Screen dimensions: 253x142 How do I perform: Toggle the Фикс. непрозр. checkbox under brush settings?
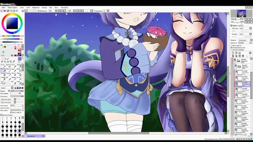[11, 112]
